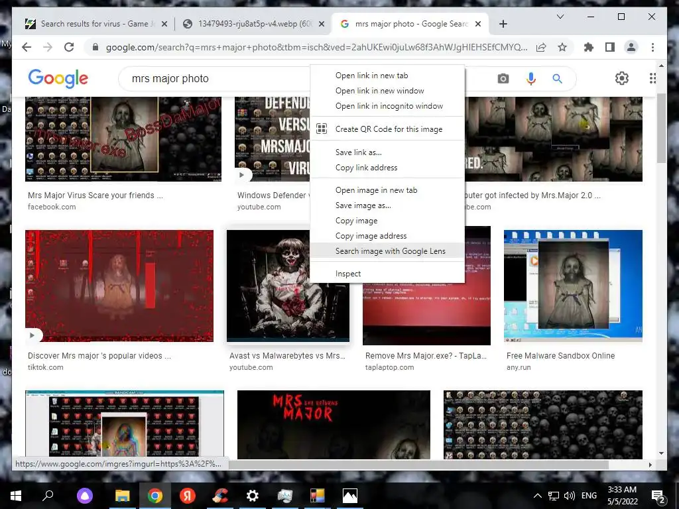Open Windows taskbar search

tap(48, 496)
